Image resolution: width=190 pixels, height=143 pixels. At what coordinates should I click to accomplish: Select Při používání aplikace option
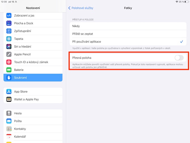pyautogui.click(x=128, y=42)
